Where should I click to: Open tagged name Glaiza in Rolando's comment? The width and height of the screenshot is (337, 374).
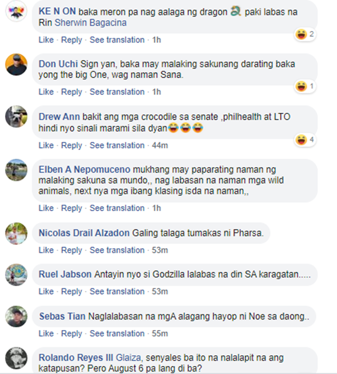(129, 357)
